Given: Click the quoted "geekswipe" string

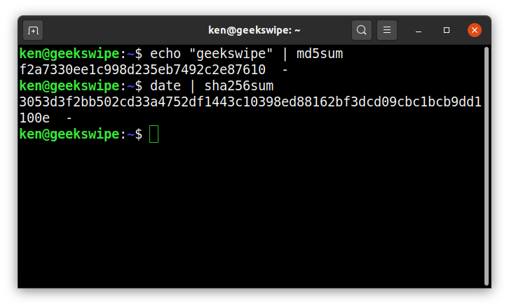Looking at the screenshot, I should (x=231, y=53).
